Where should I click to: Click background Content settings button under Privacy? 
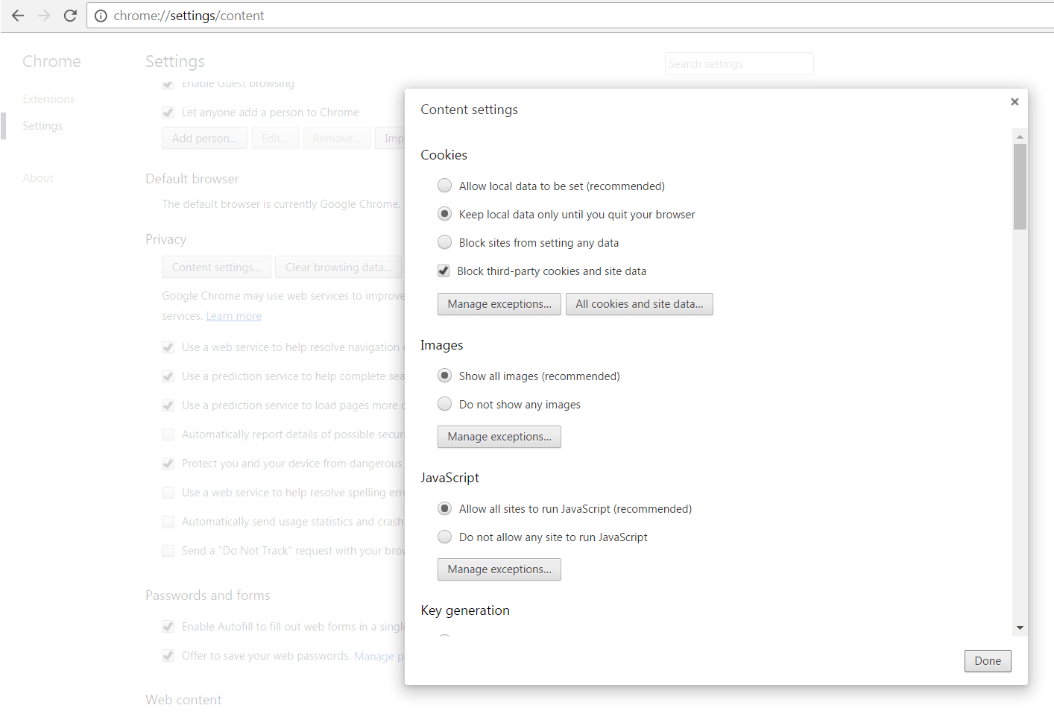click(216, 268)
